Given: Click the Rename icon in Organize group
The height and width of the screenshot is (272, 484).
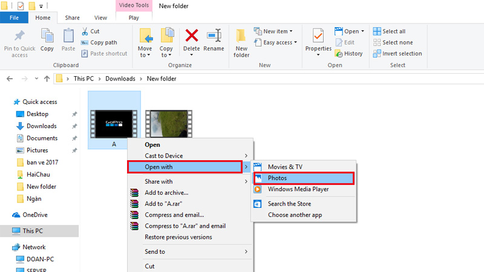Looking at the screenshot, I should point(214,36).
